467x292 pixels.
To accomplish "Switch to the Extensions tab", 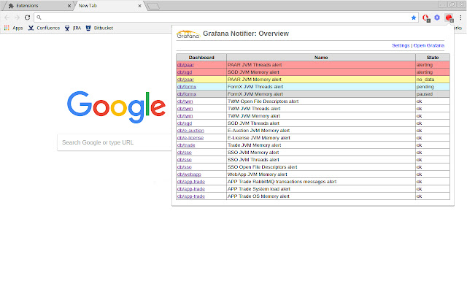I will [x=37, y=6].
